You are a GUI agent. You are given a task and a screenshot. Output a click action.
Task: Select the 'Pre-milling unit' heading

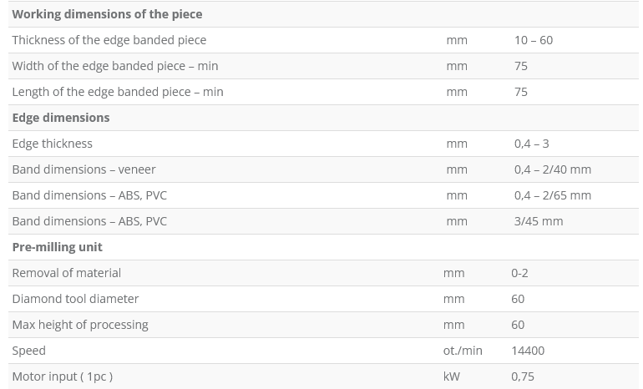(57, 247)
